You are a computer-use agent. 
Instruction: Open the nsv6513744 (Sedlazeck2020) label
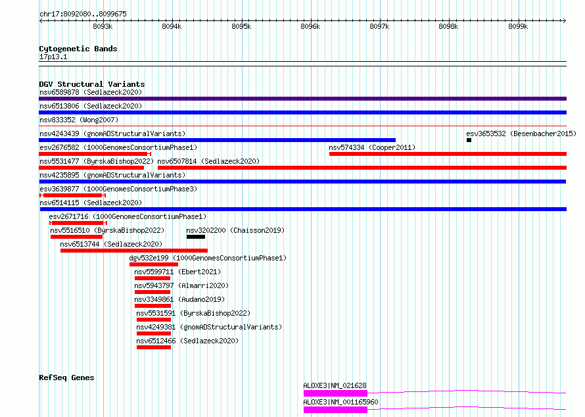coord(111,244)
